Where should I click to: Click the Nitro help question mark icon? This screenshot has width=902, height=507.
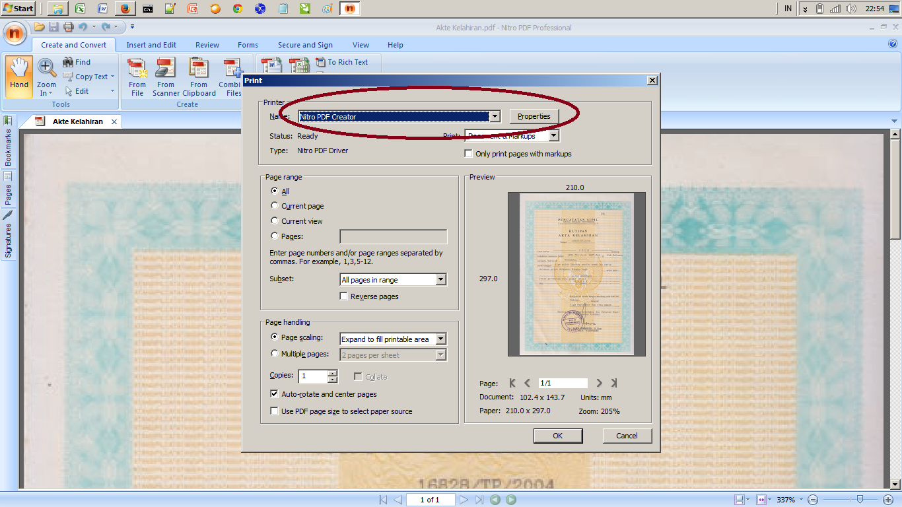coord(893,44)
